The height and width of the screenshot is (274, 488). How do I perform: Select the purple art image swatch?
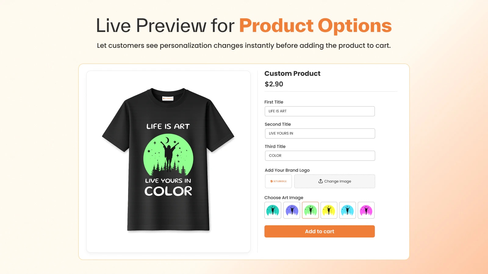[x=292, y=210]
